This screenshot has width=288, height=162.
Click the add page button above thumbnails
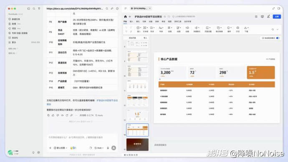click(x=132, y=38)
